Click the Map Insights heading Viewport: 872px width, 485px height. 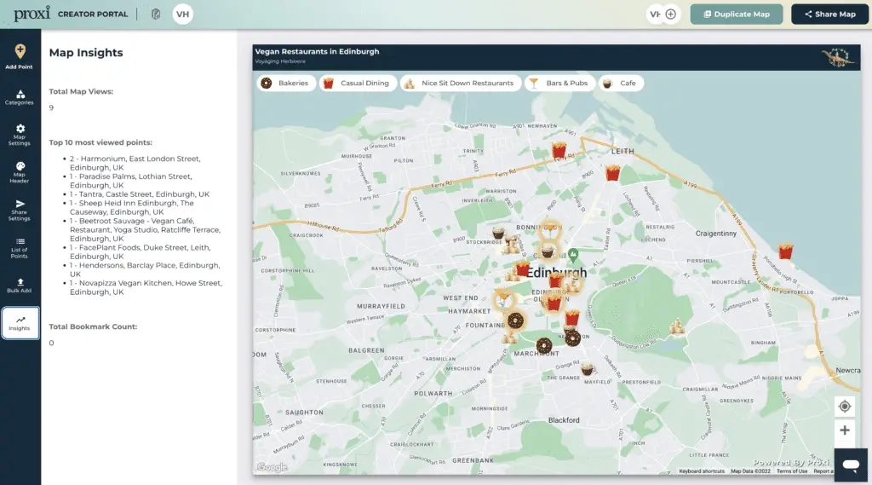(86, 53)
